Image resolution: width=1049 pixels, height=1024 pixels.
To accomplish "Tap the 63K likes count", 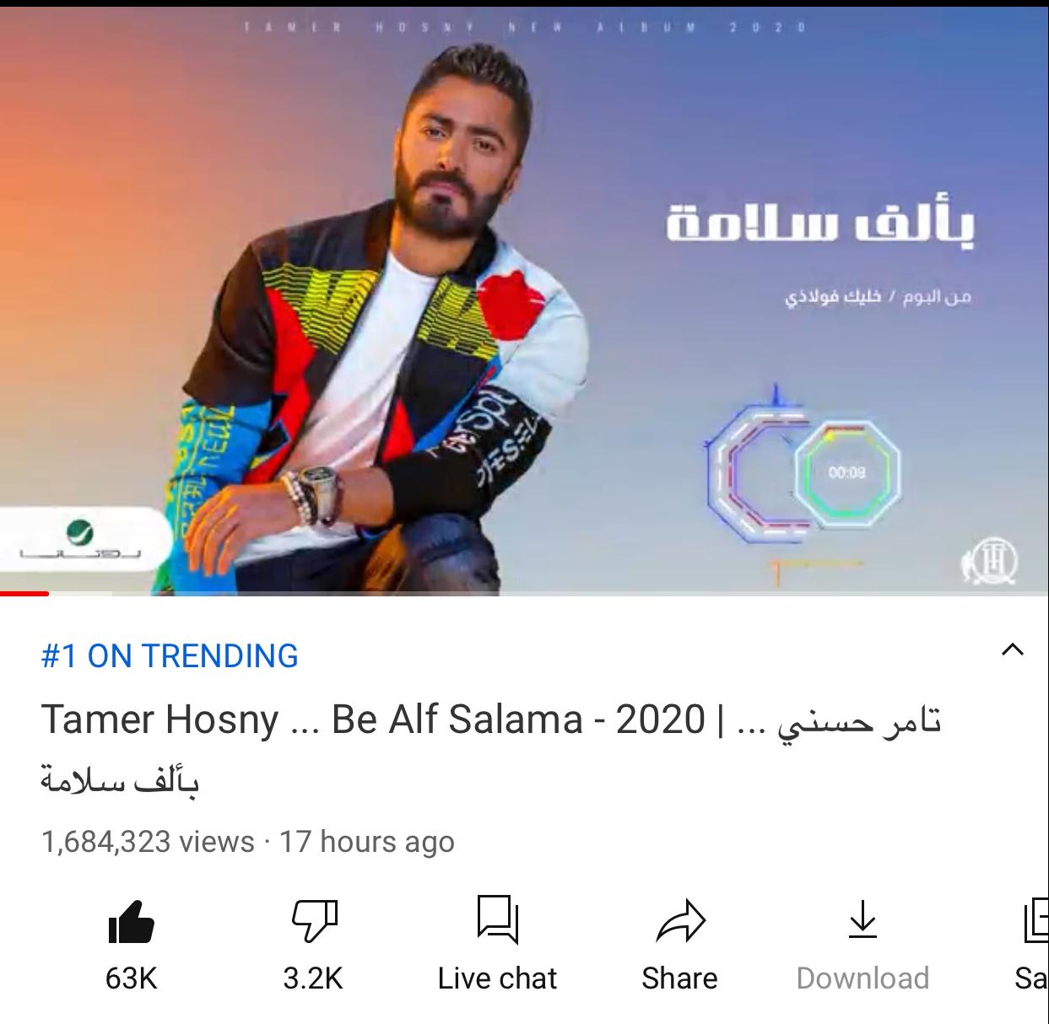I will pyautogui.click(x=131, y=978).
